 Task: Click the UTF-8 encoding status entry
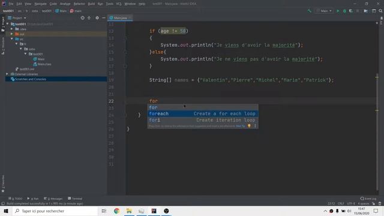coord(351,204)
